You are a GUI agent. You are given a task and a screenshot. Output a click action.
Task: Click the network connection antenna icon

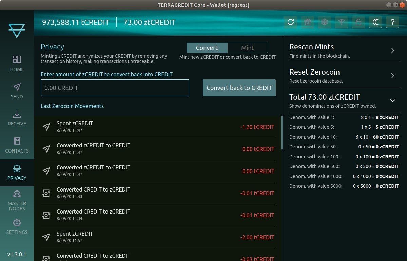pos(342,22)
